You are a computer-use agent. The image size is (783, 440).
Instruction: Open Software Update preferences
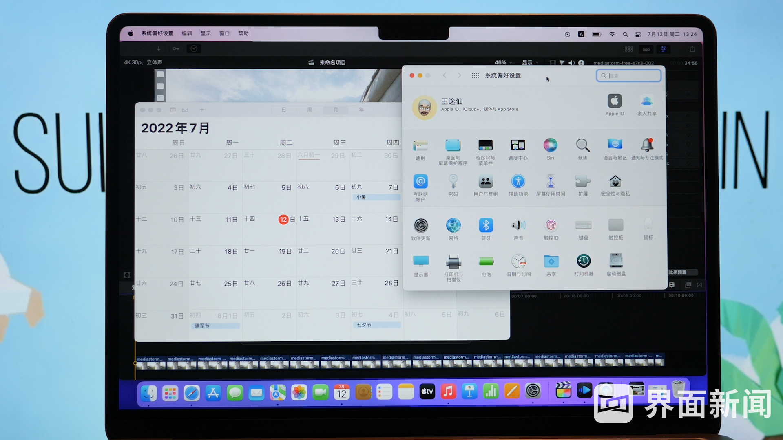click(x=421, y=225)
